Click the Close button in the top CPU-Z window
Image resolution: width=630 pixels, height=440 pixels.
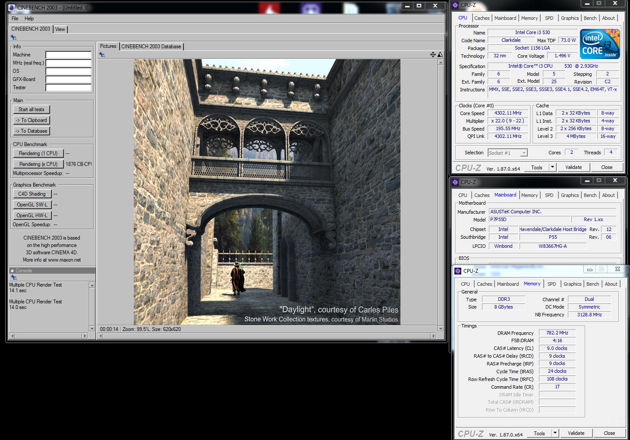tap(607, 167)
